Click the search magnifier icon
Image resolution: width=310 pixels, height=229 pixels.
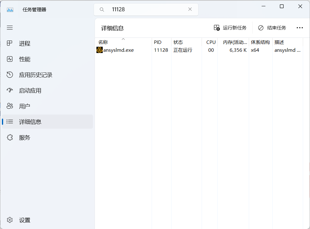tap(102, 9)
